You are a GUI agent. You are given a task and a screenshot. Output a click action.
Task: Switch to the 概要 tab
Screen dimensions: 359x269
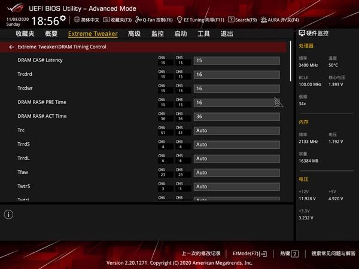[51, 34]
